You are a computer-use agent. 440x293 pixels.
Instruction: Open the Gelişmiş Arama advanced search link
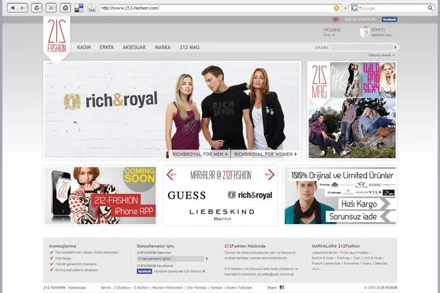pos(381,55)
